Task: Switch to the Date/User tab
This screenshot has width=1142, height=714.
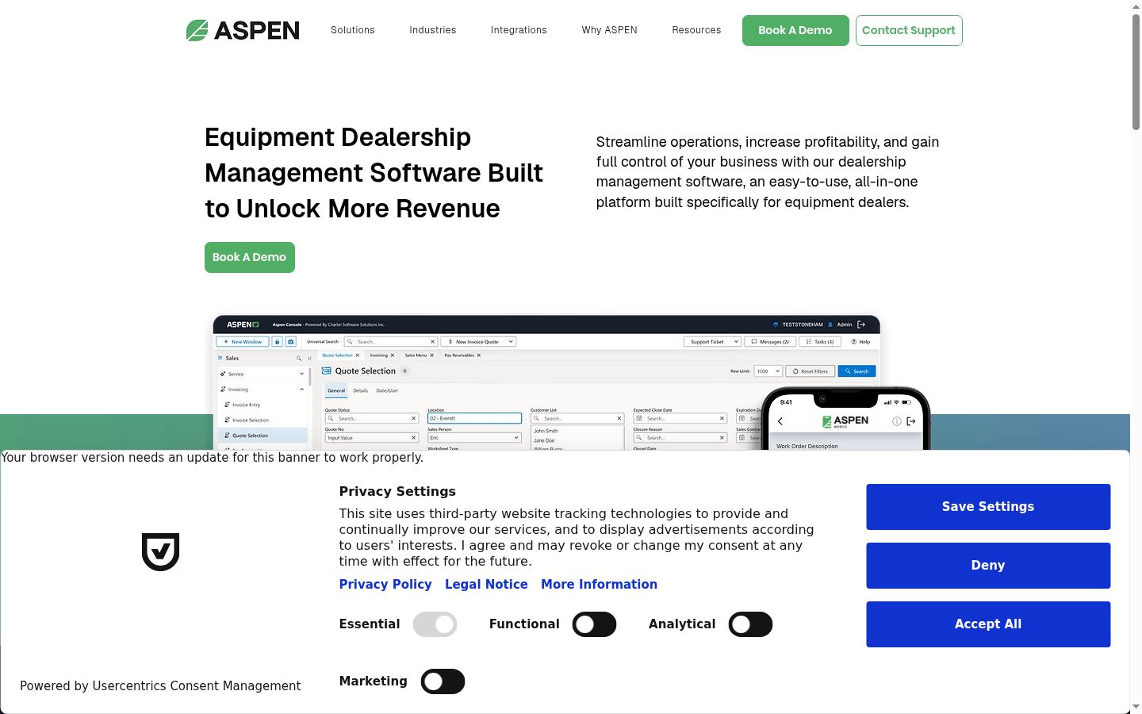Action: 387,390
